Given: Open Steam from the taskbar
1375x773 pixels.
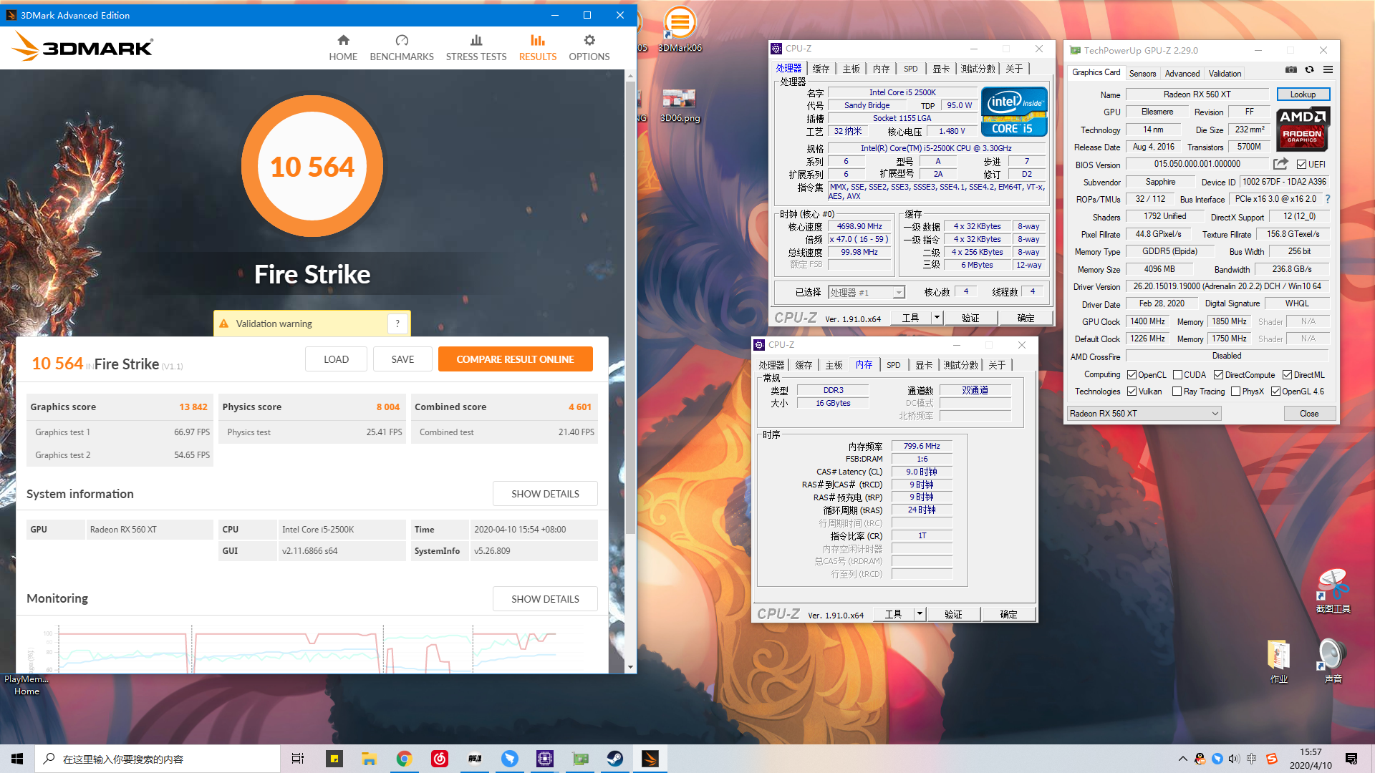Looking at the screenshot, I should (x=615, y=759).
